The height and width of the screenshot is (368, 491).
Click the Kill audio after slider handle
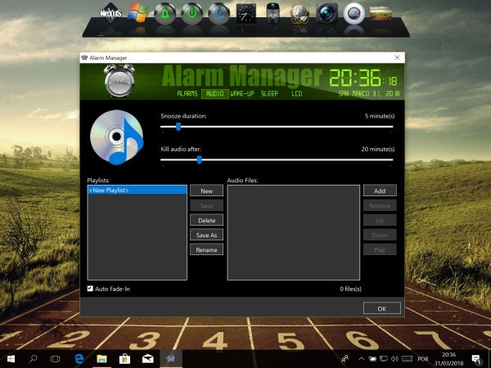tap(199, 159)
